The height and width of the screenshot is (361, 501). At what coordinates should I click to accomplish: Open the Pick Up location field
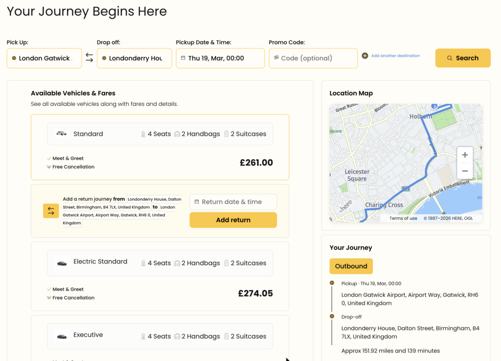pyautogui.click(x=44, y=58)
